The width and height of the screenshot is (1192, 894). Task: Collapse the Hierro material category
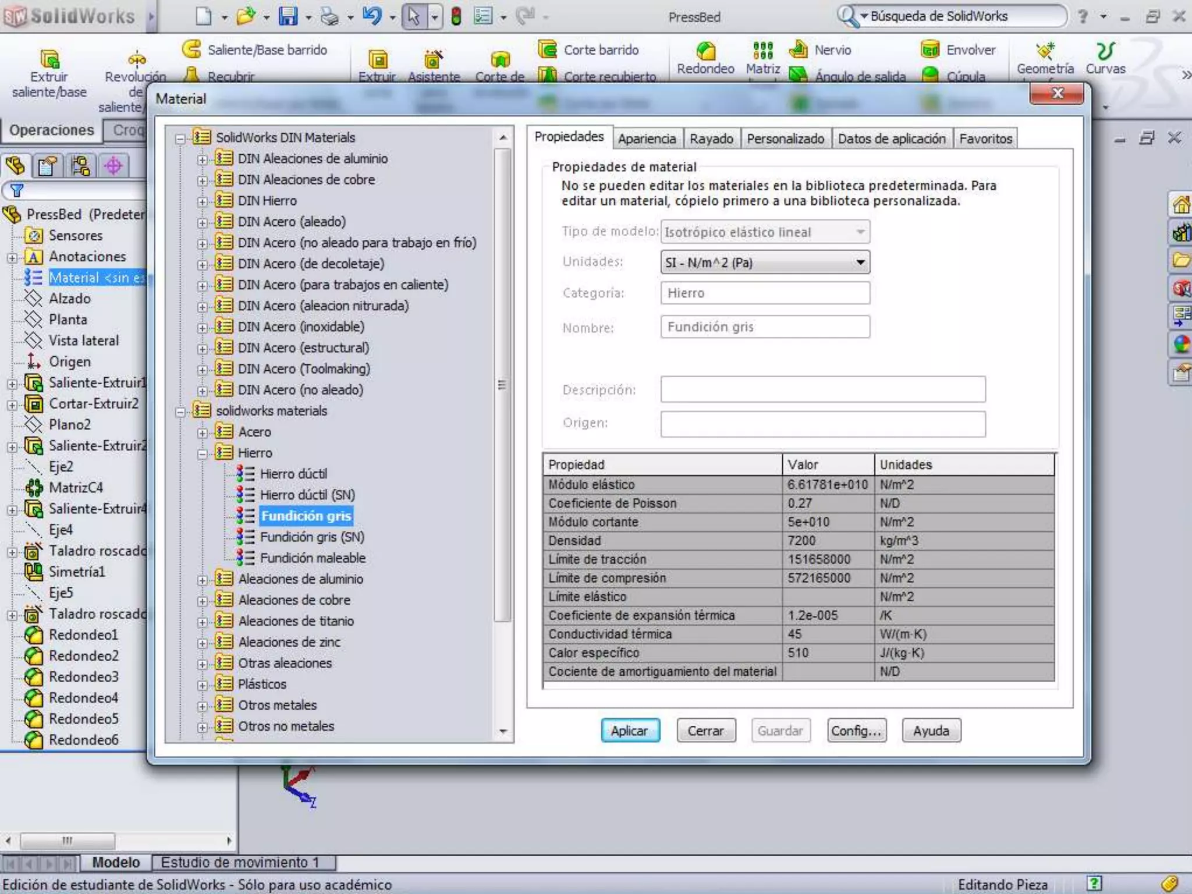[x=202, y=453]
